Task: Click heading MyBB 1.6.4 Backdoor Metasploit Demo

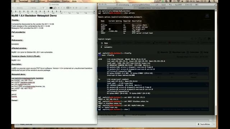Action: tap(34, 16)
